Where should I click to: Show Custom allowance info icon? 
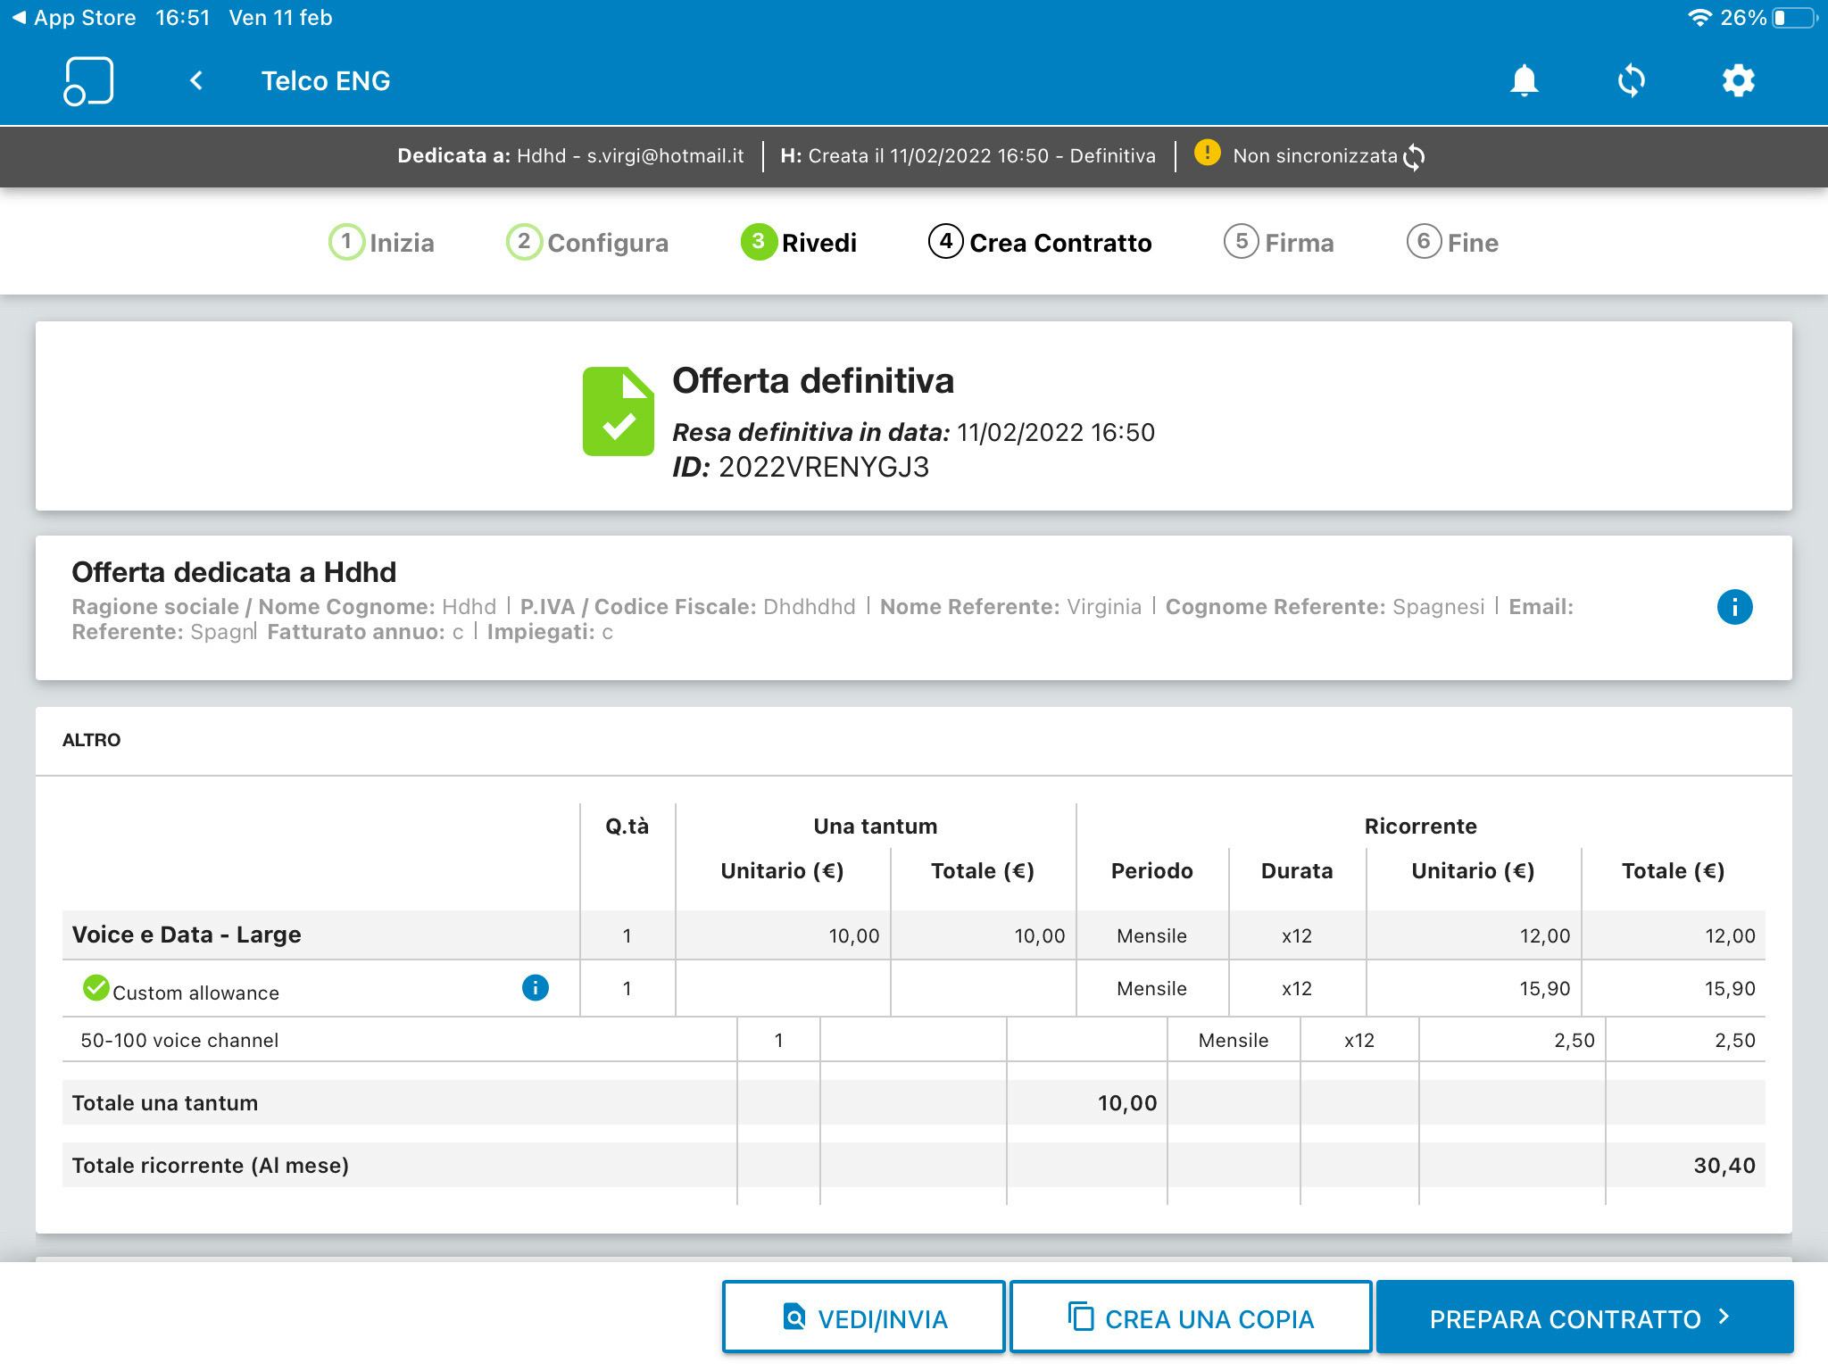click(535, 988)
